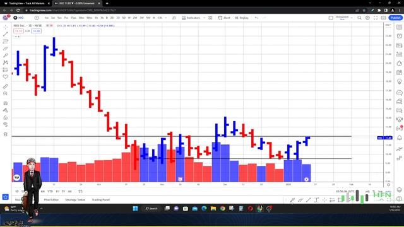Click the go to date icon
The width and height of the screenshot is (404, 227).
click(80, 191)
